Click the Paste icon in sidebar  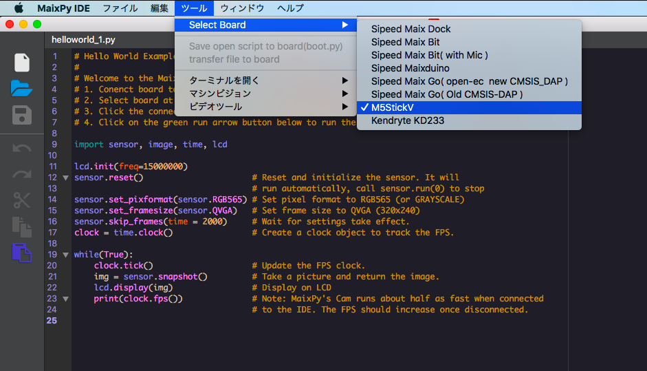pos(22,253)
